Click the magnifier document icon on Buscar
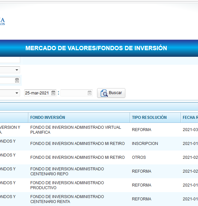This screenshot has width=198, height=206. (x=104, y=93)
